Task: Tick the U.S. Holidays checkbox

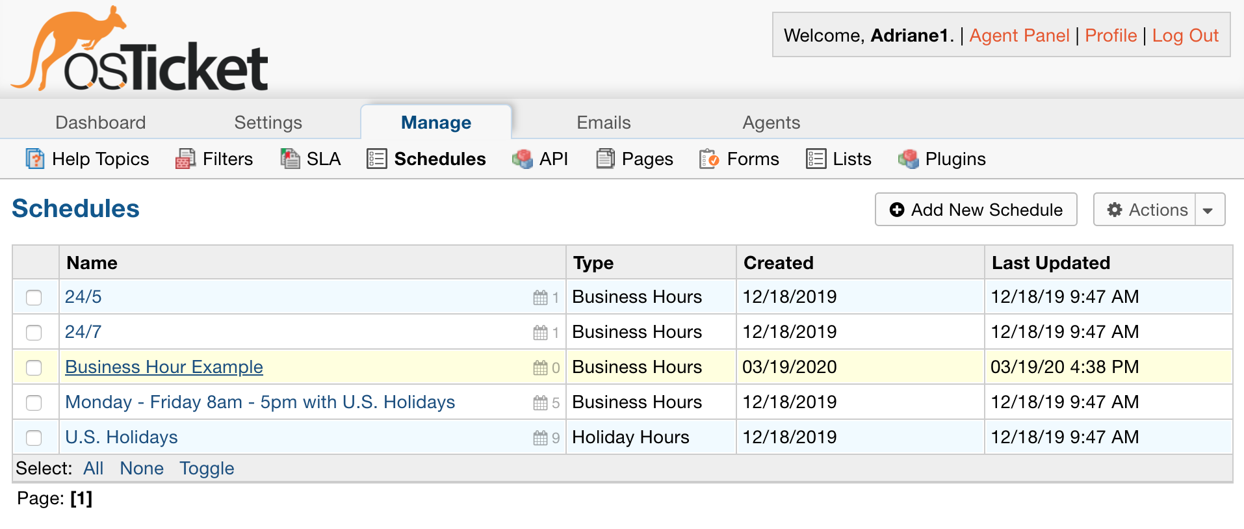Action: click(x=34, y=438)
